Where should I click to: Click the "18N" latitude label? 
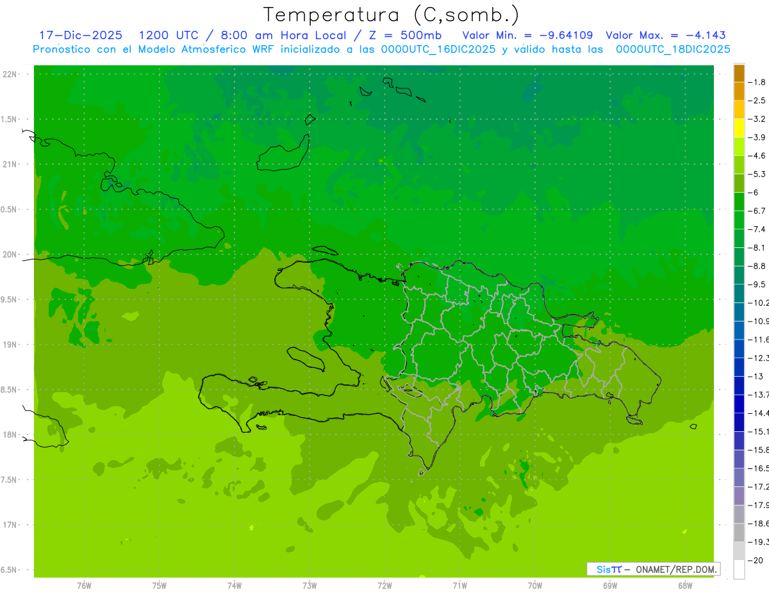click(x=11, y=434)
